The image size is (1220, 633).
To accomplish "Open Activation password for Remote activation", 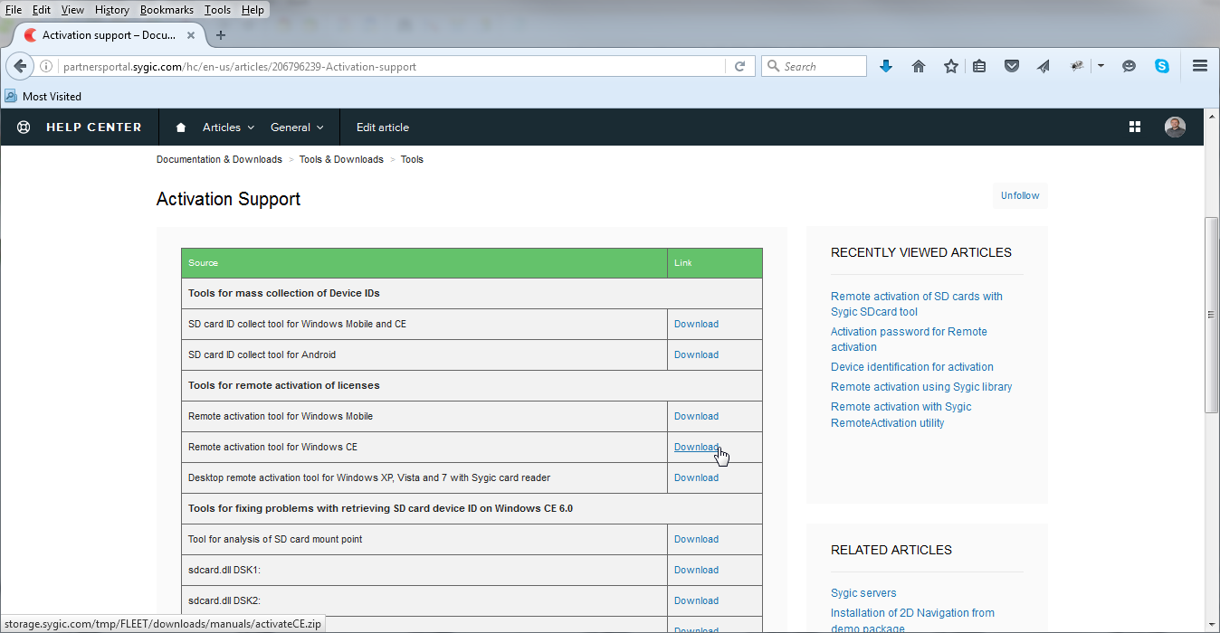I will coord(909,339).
